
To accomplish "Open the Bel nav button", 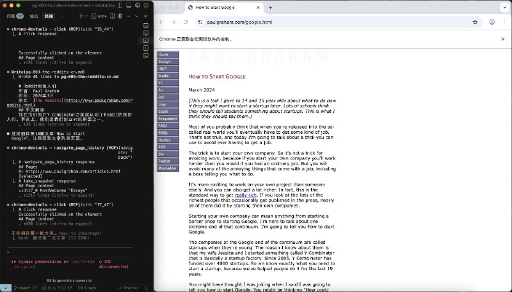I will click(168, 97).
